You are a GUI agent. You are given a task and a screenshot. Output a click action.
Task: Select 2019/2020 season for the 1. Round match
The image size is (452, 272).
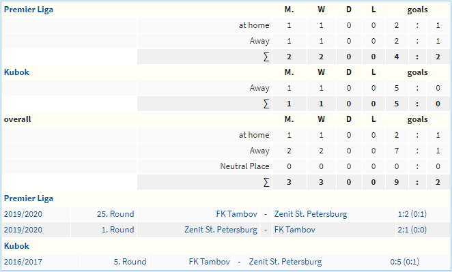(x=23, y=230)
